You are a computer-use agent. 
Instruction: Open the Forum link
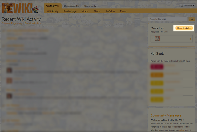click(x=123, y=11)
